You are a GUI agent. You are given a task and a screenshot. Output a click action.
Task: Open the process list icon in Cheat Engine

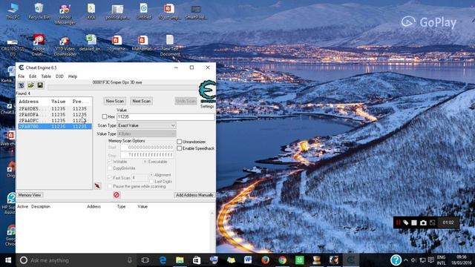22,85
